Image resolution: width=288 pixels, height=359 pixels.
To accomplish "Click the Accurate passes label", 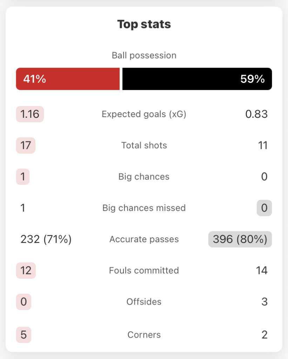I will pyautogui.click(x=144, y=239).
